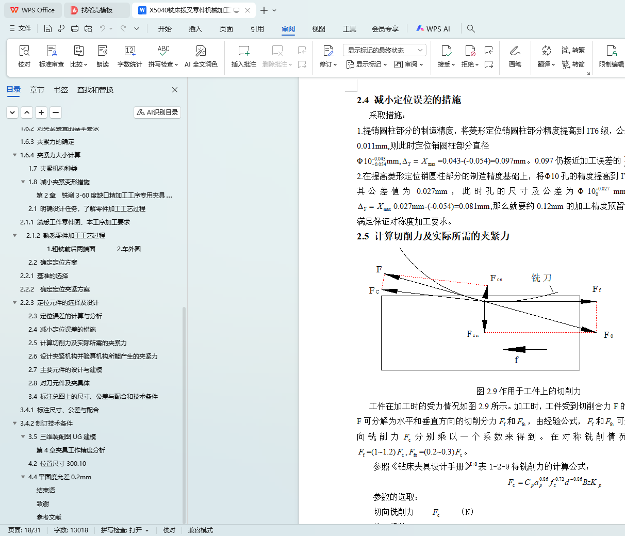625x536 pixels.
Task: Open the 显示标记 dropdown
Action: (367, 64)
